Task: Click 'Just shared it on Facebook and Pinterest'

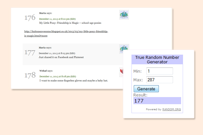Action: point(61,57)
